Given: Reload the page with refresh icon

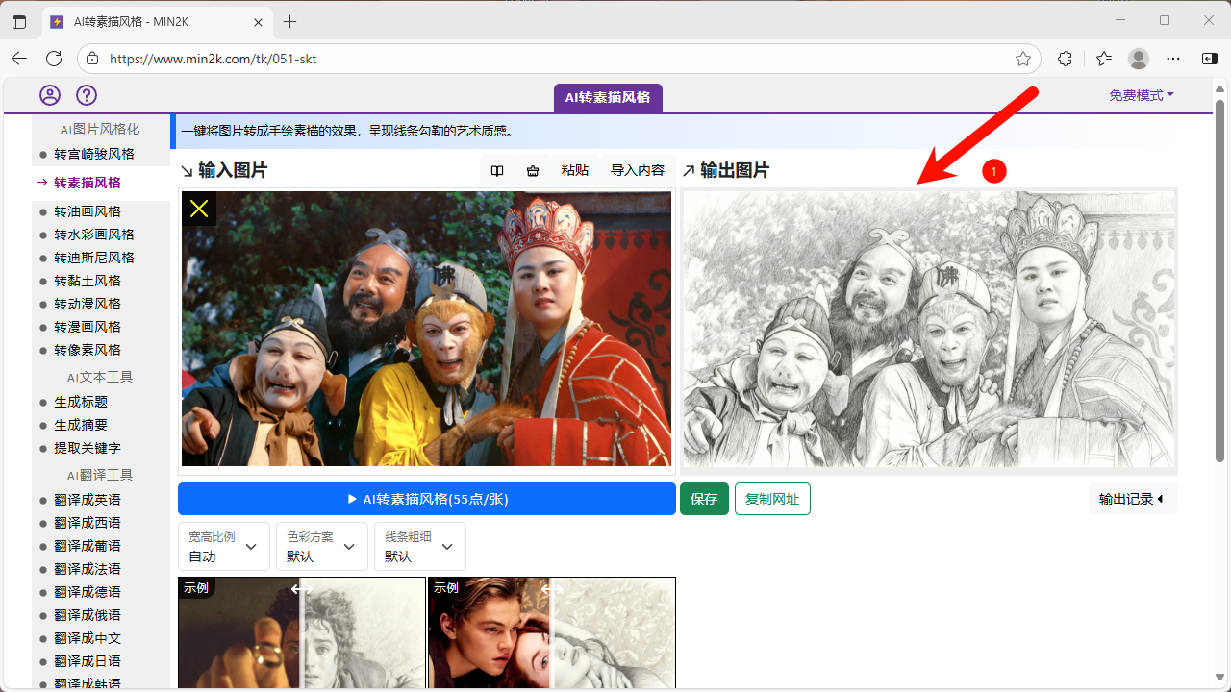Looking at the screenshot, I should coord(54,59).
